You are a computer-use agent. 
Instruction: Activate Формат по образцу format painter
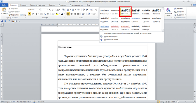coord(17,15)
